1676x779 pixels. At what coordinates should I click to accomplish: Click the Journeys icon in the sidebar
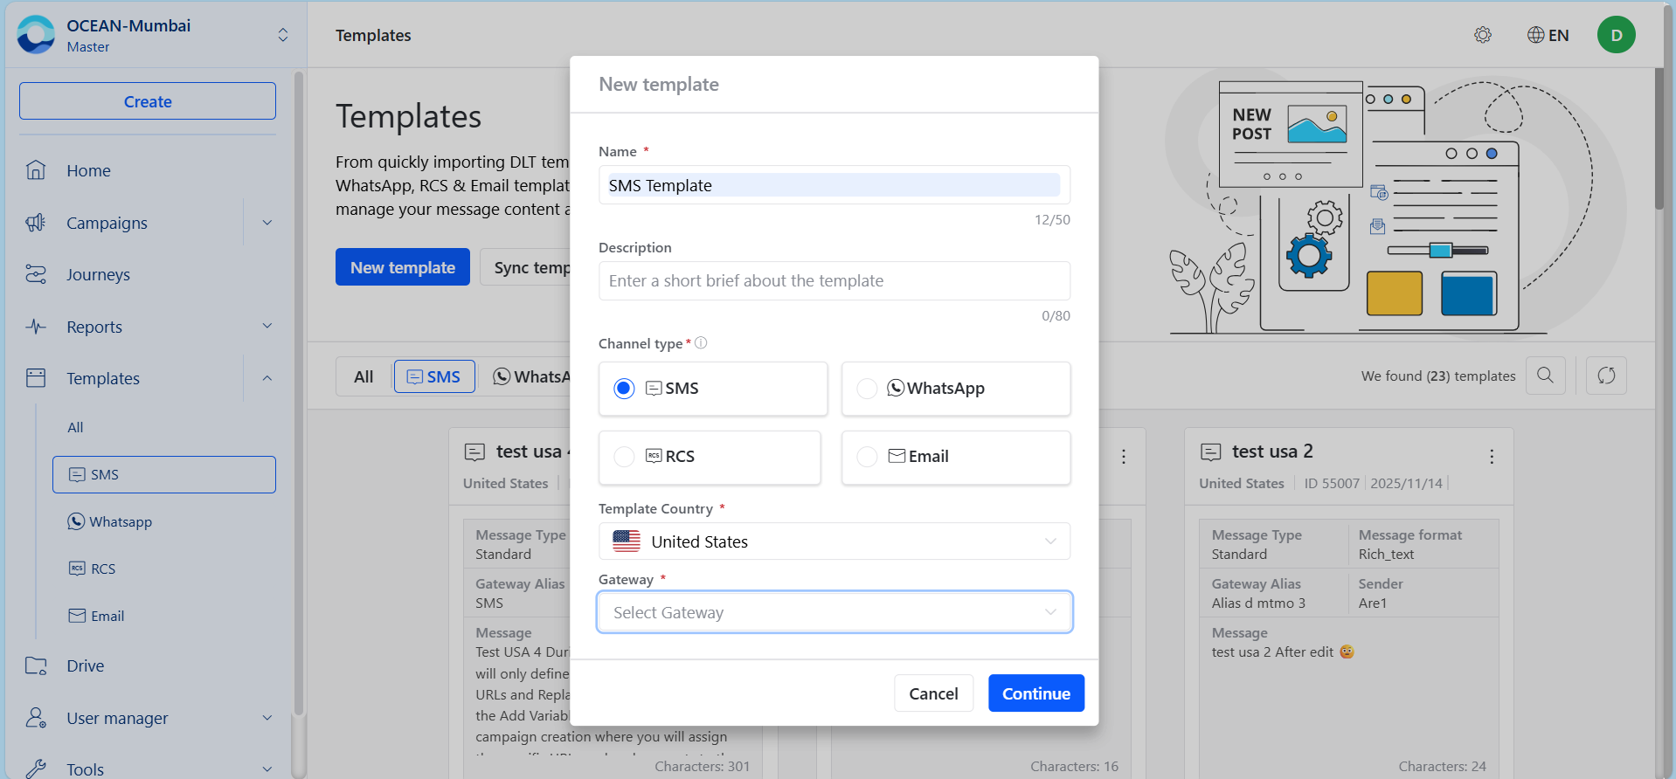36,274
